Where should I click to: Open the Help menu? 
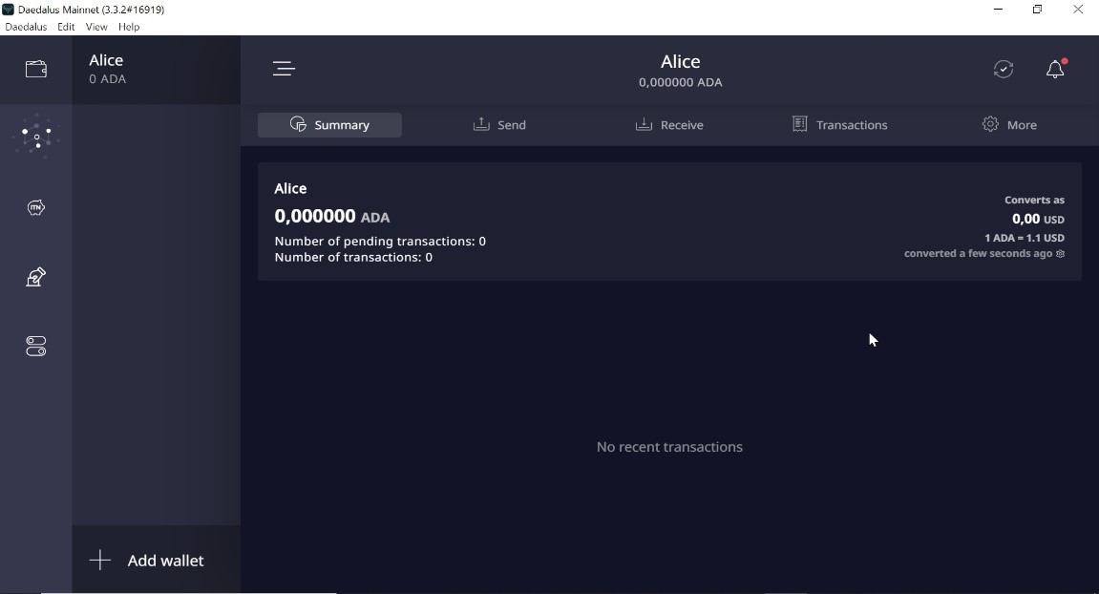coord(129,27)
